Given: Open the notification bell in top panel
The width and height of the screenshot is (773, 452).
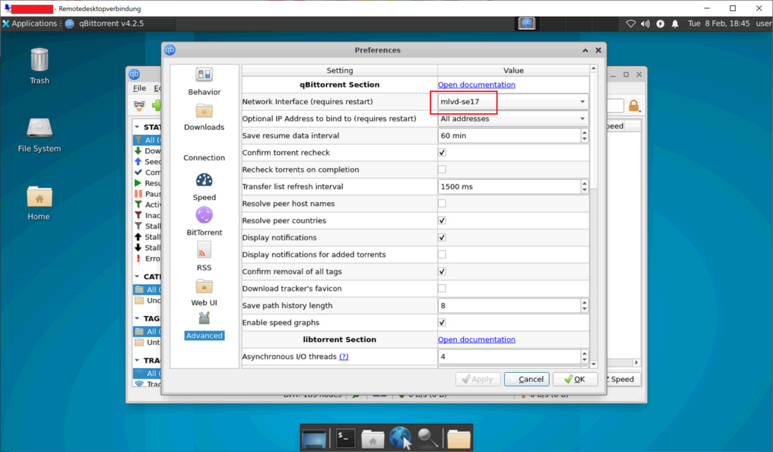Looking at the screenshot, I should (x=675, y=24).
